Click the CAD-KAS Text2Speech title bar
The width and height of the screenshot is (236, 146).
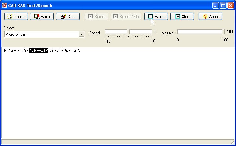(113, 6)
